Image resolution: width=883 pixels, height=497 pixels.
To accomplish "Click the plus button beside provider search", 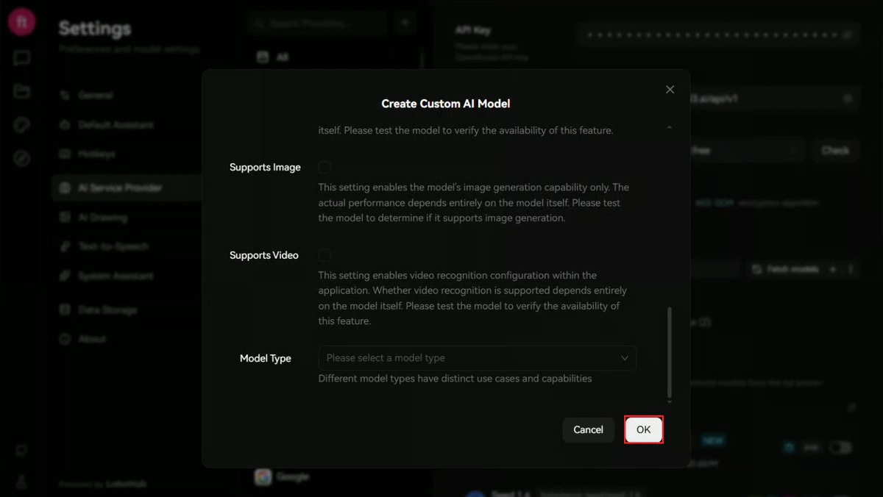I will coord(405,23).
